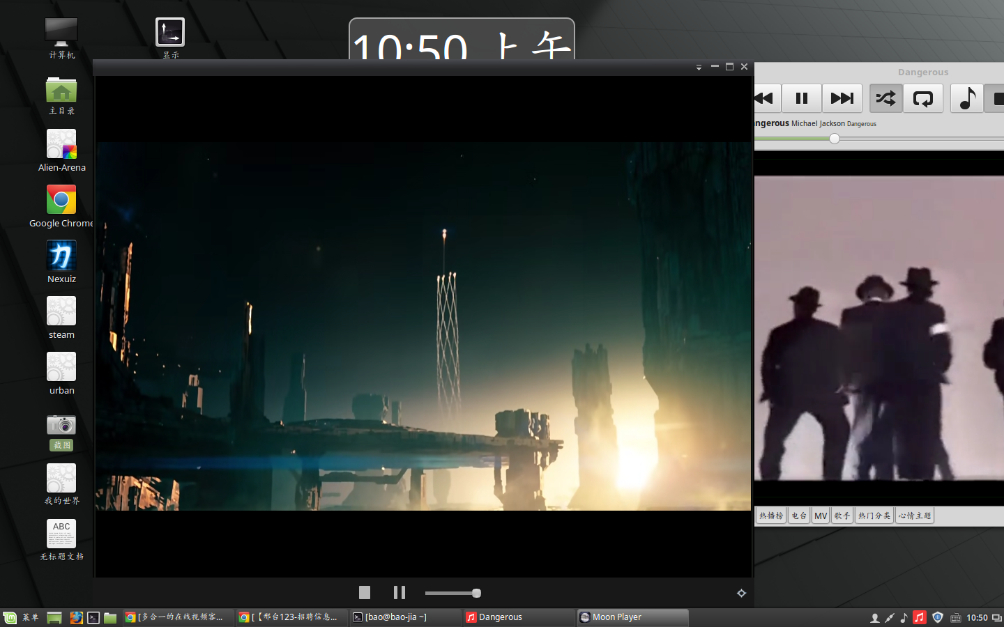The height and width of the screenshot is (627, 1004).
Task: Open the 心情主题 tab
Action: 915,516
